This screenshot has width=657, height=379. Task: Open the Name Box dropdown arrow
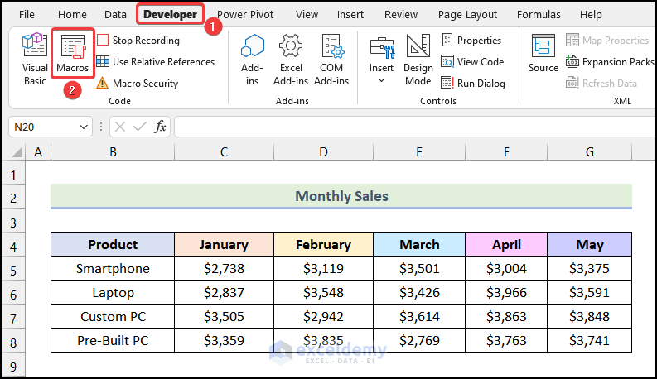(x=83, y=127)
